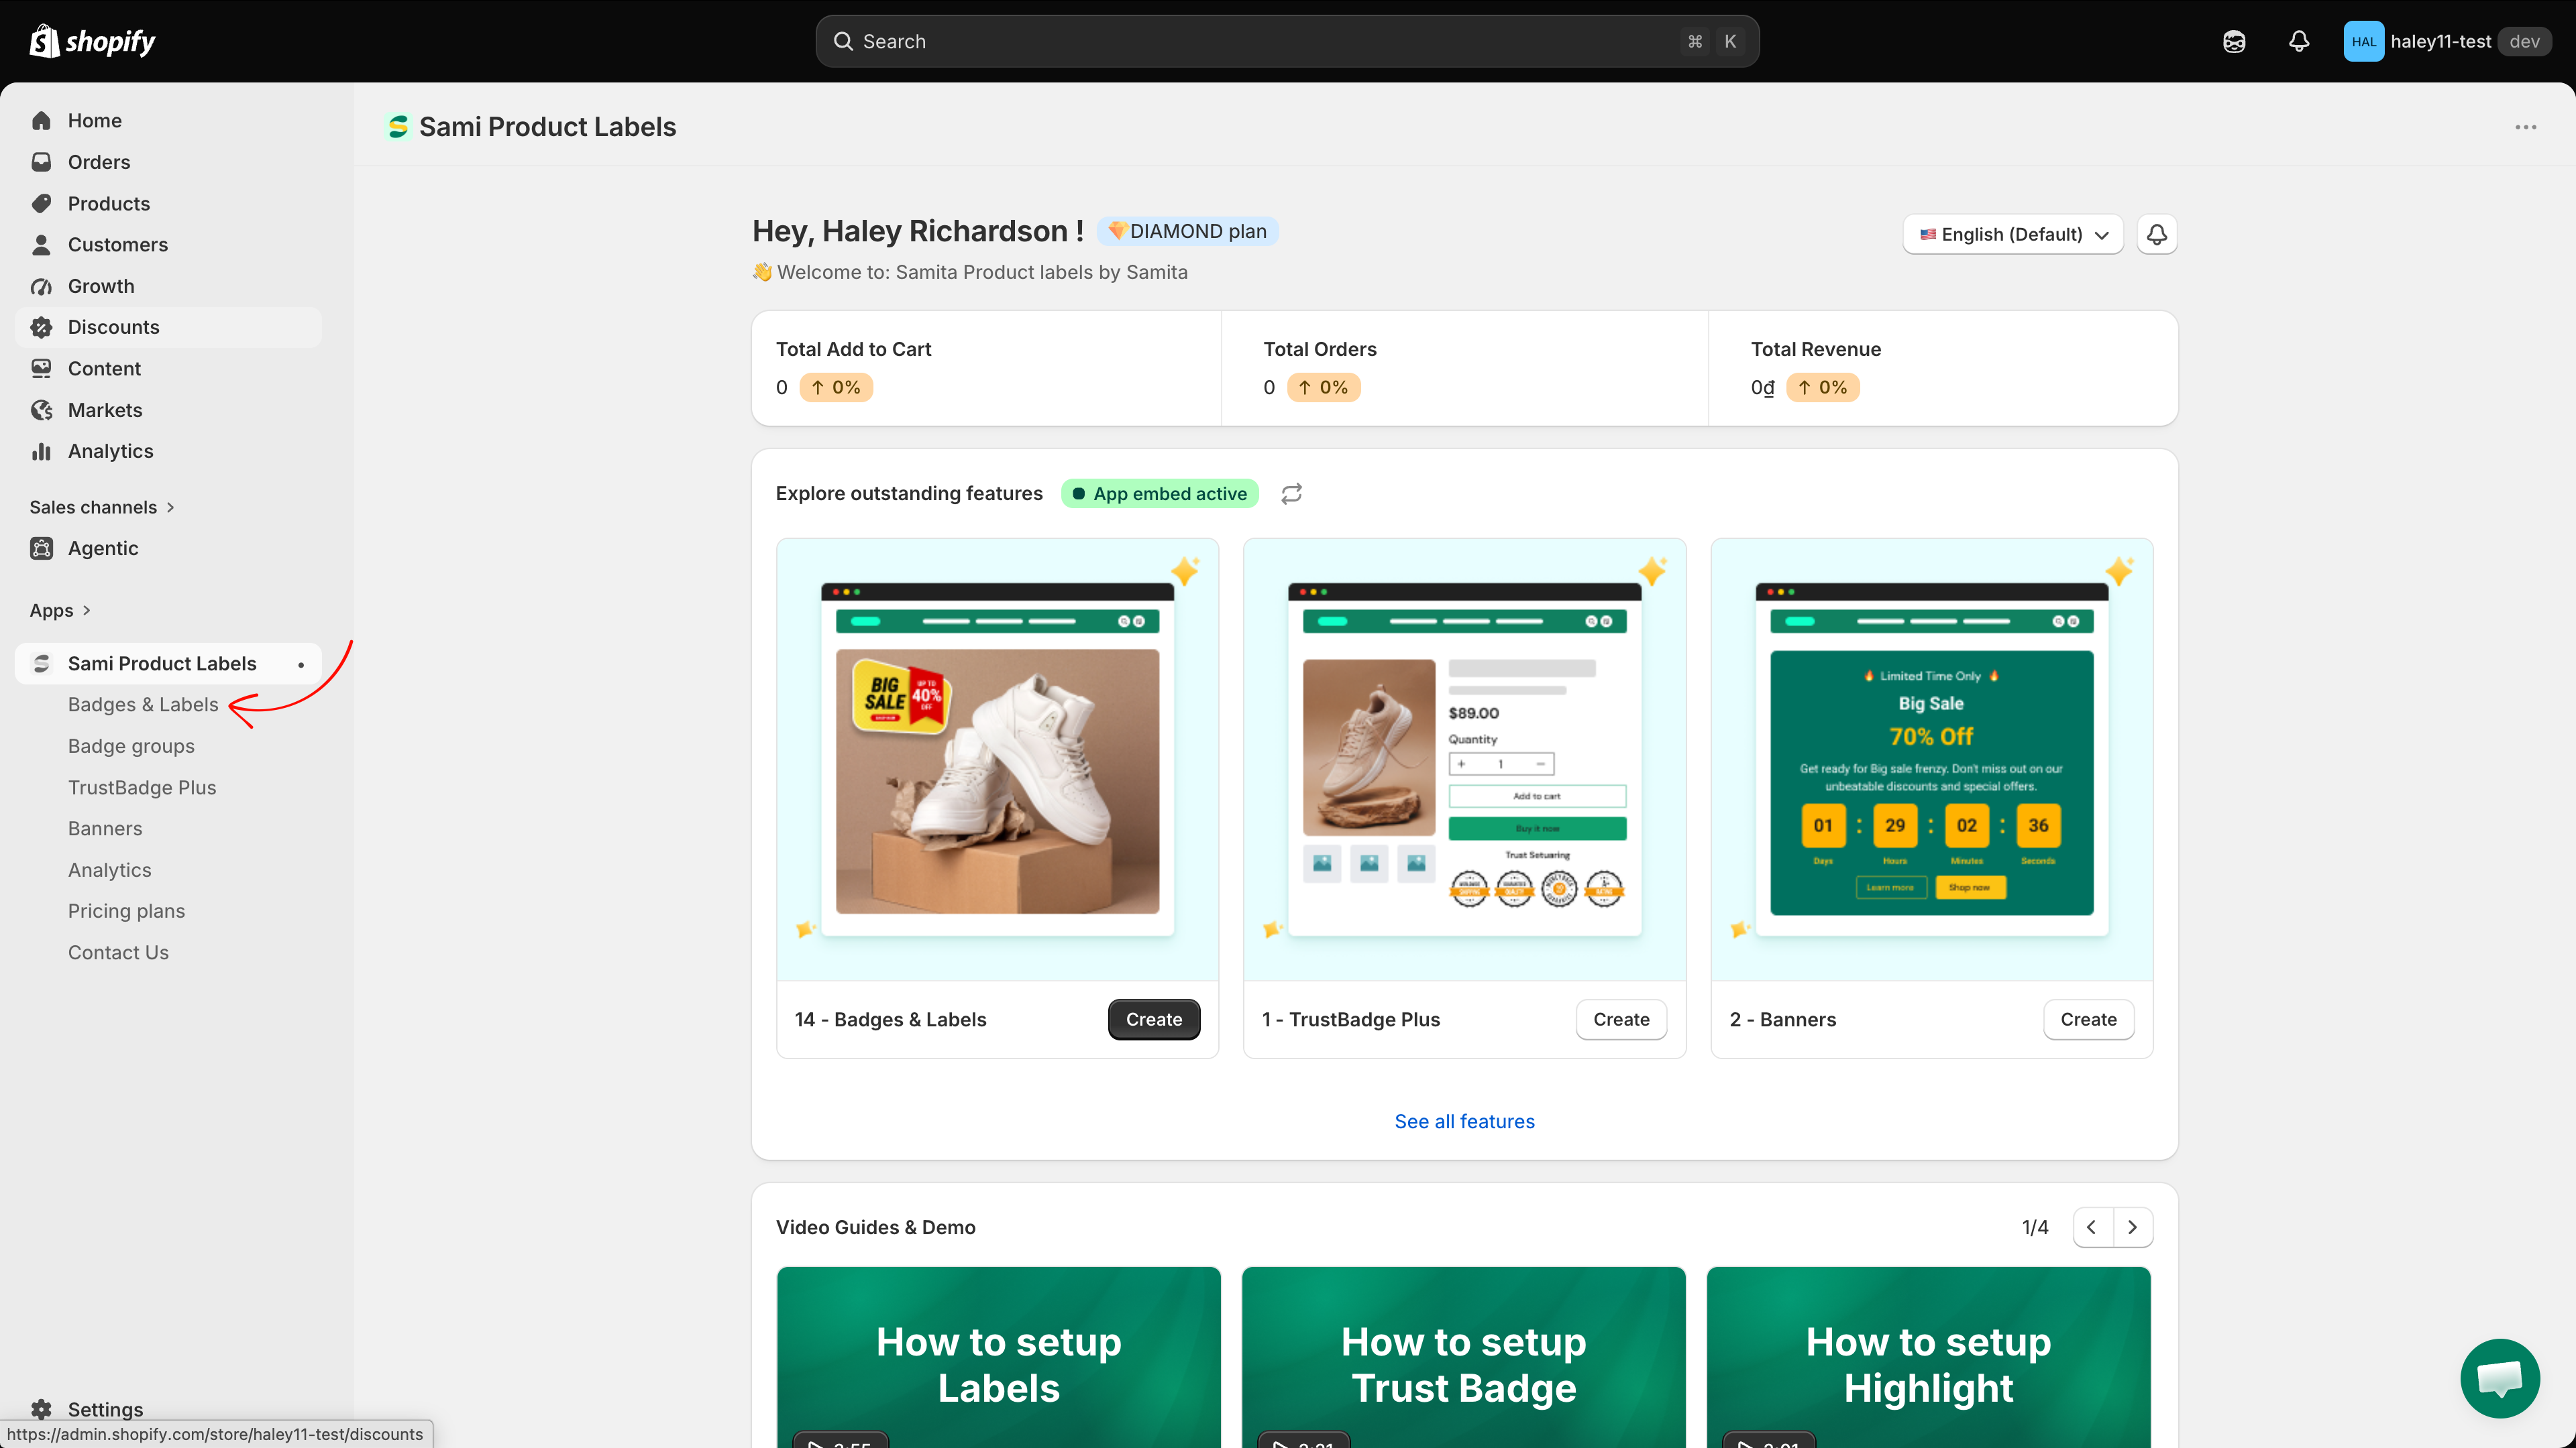Select Sami Product Labels app in sidebar
This screenshot has width=2576, height=1448.
[168, 664]
